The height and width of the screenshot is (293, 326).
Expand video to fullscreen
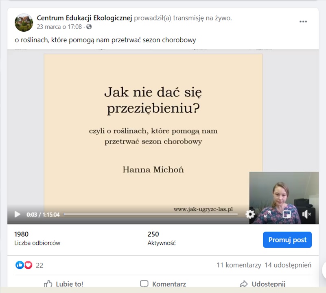tap(267, 214)
